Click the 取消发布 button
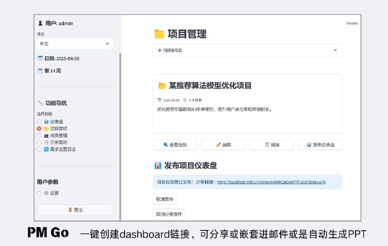Viewport: 388px width, 246px height. click(x=165, y=200)
